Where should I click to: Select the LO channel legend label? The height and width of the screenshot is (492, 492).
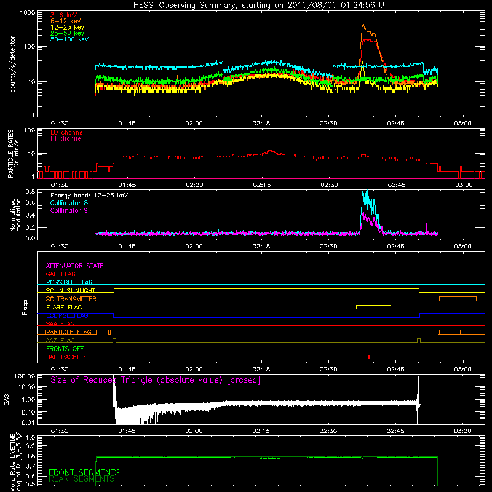pos(68,132)
